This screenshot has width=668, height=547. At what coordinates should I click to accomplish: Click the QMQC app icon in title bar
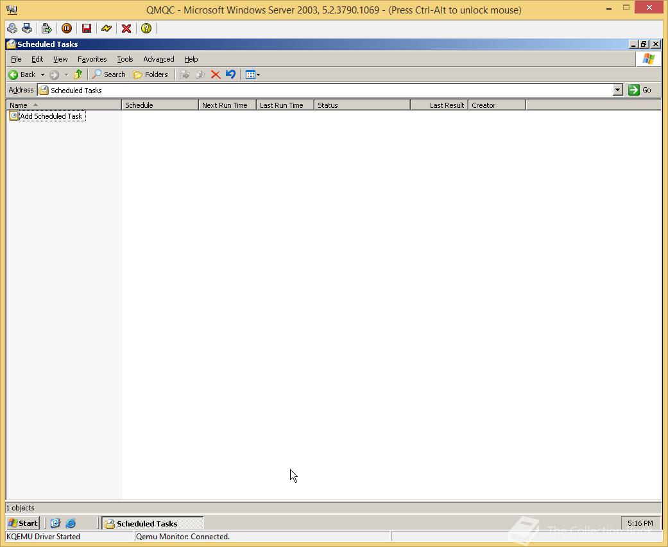12,10
